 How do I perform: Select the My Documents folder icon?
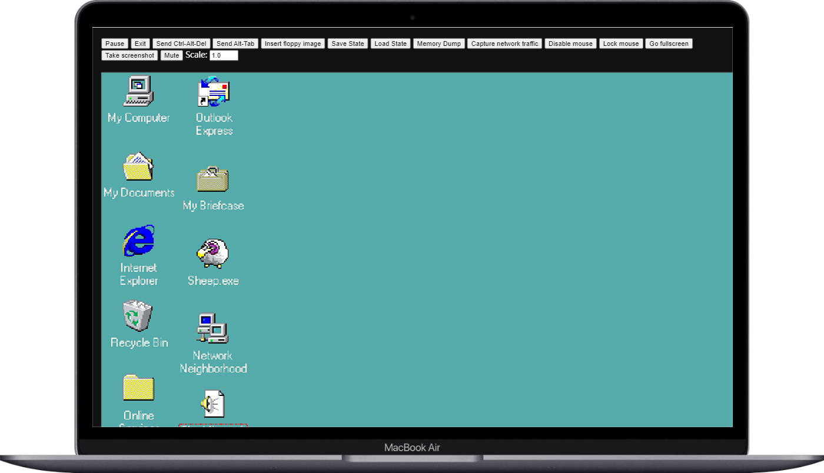[x=138, y=166]
